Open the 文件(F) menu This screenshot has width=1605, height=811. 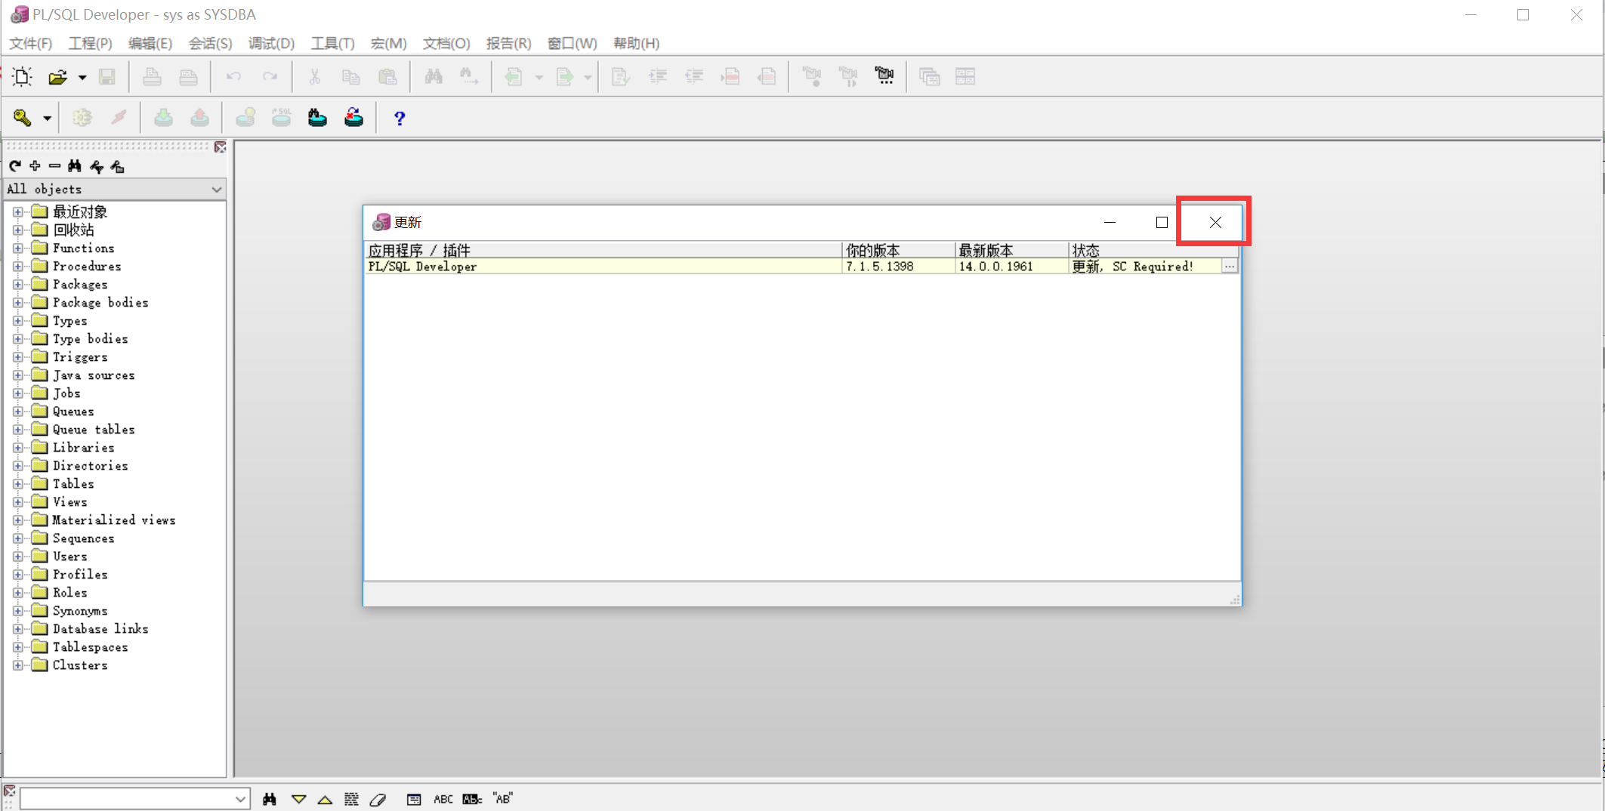tap(30, 43)
